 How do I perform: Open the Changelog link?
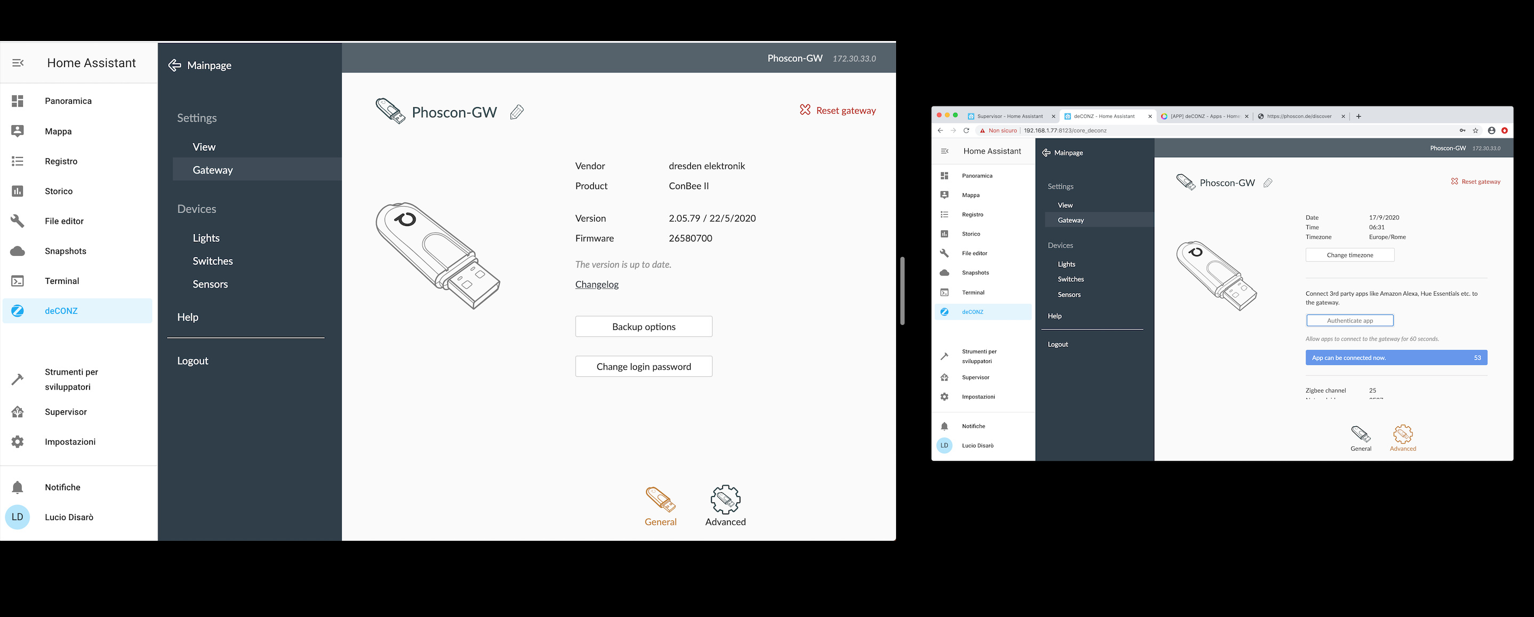click(x=597, y=285)
